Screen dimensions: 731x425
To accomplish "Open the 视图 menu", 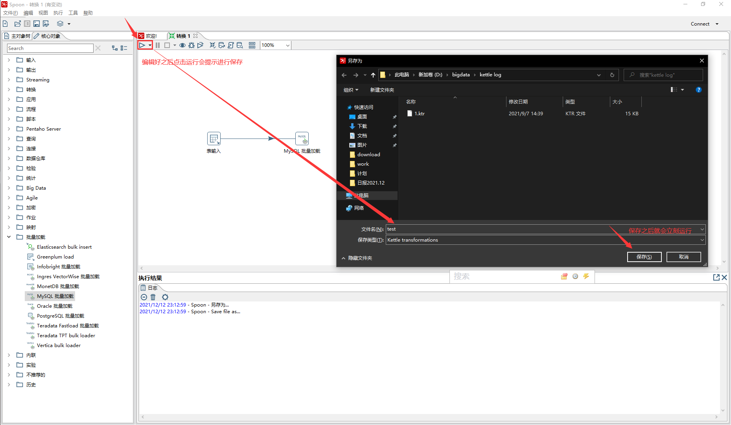I will [43, 13].
